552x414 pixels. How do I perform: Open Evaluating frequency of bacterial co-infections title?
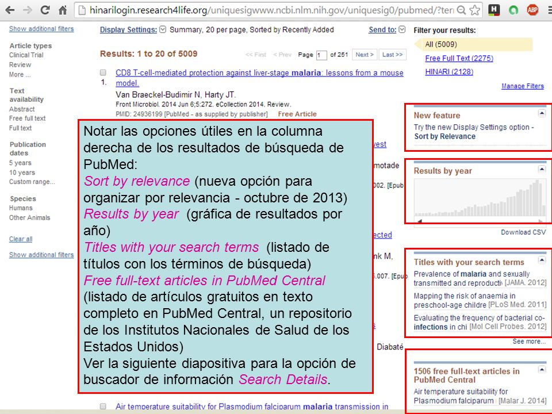coord(479,322)
